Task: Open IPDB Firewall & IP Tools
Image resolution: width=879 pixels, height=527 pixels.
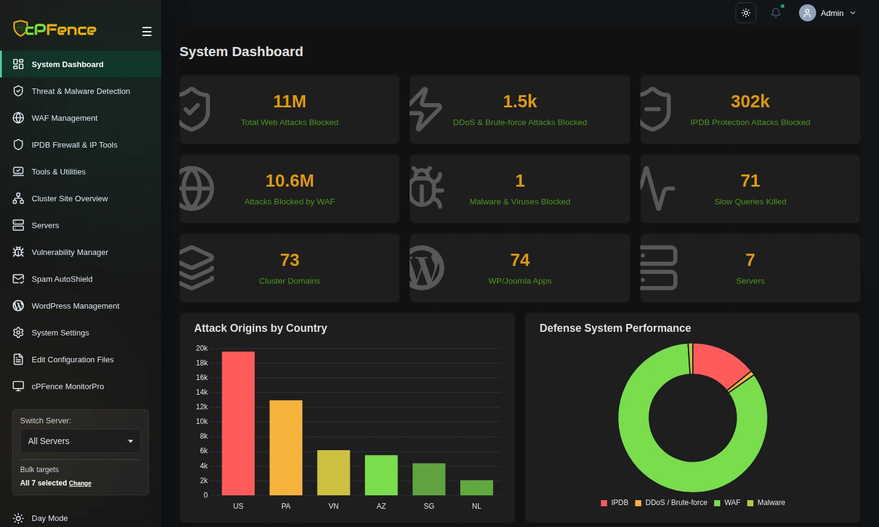Action: coord(81,145)
